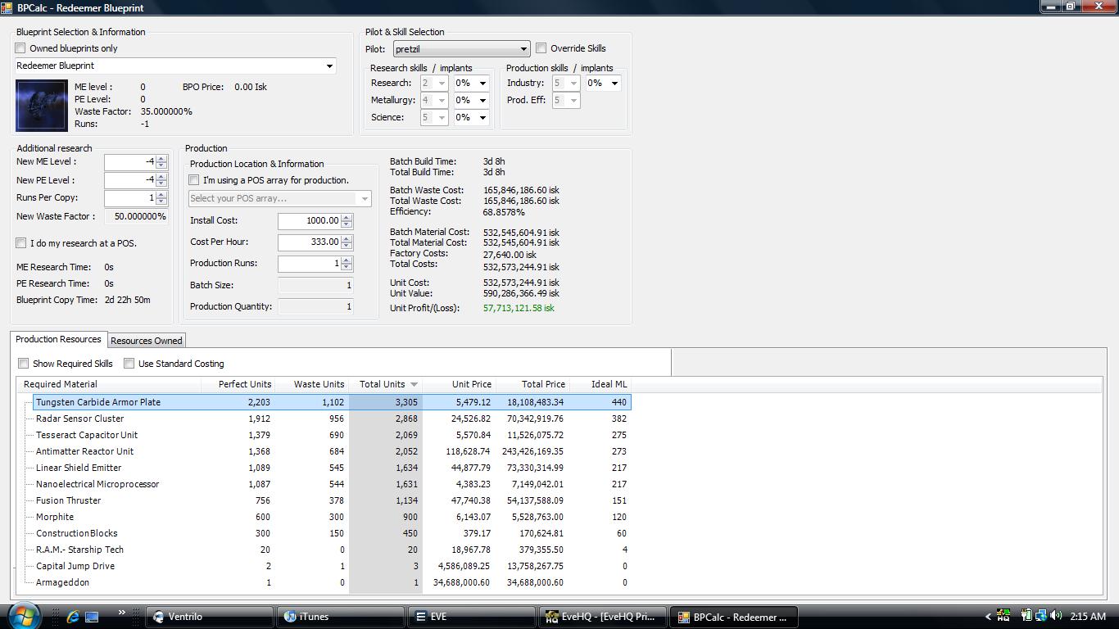Enable Owned blueprints only checkbox
This screenshot has height=629, width=1119.
(21, 48)
